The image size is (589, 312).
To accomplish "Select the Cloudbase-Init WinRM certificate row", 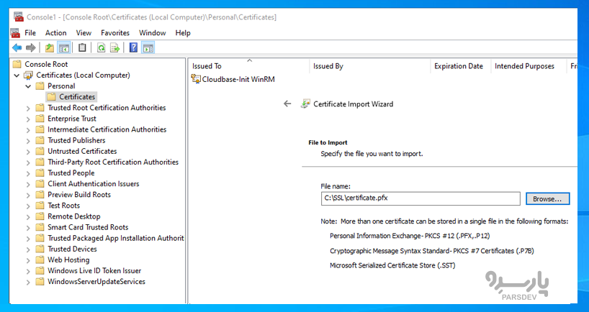I will click(238, 79).
